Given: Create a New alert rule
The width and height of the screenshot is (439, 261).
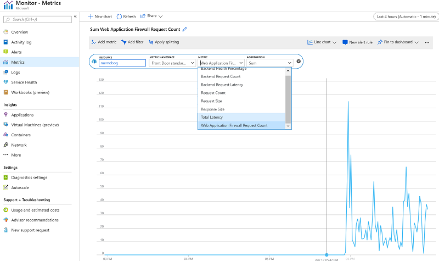Looking at the screenshot, I should tap(357, 42).
